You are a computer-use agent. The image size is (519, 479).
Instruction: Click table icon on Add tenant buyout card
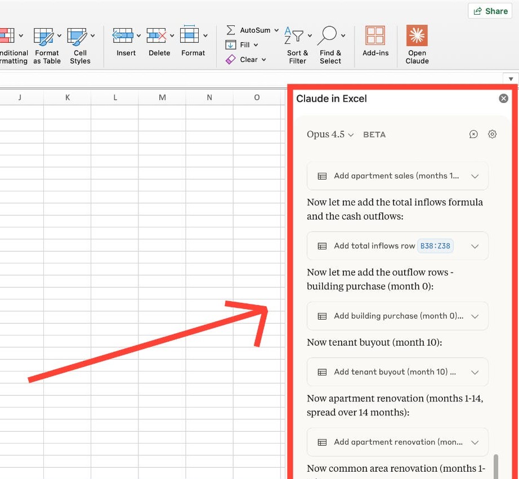click(322, 372)
